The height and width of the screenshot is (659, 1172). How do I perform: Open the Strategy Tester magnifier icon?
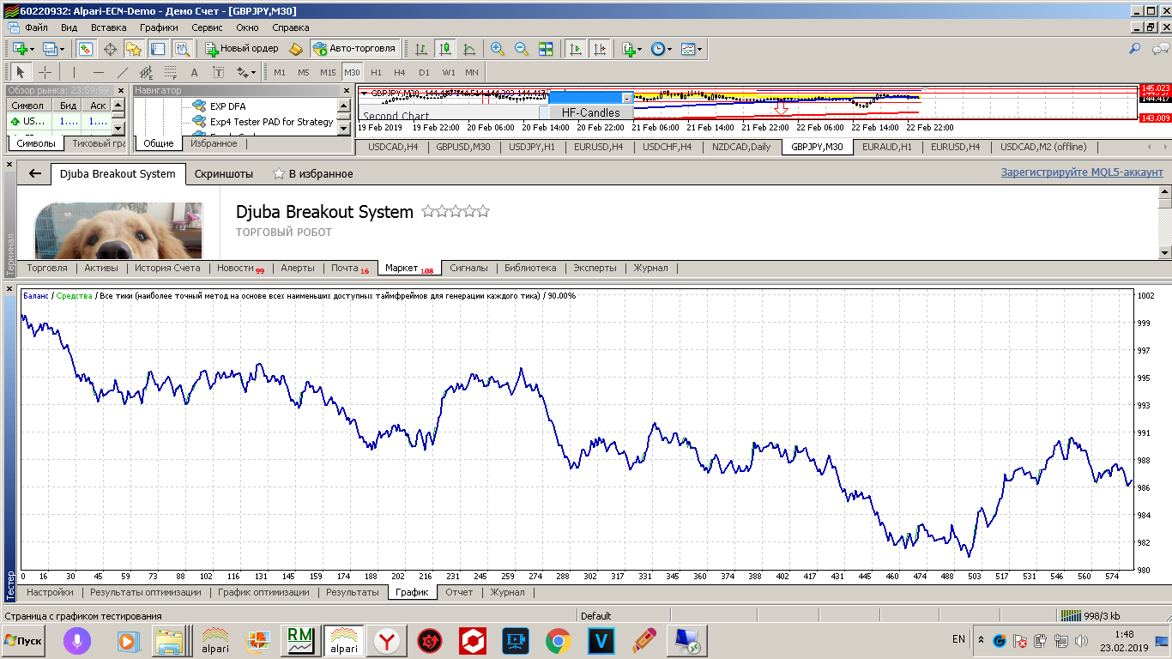click(182, 49)
